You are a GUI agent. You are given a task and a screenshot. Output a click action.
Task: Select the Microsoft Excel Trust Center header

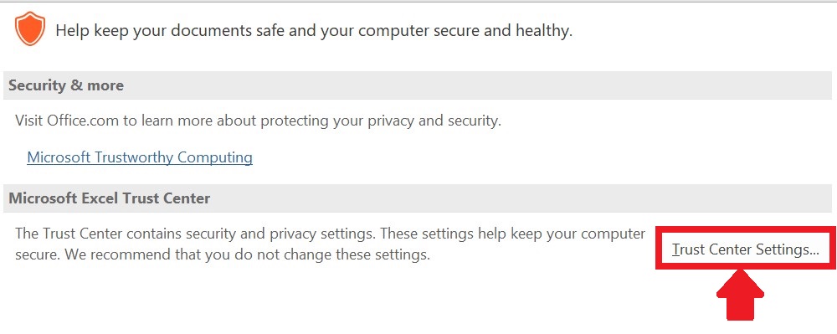pos(418,198)
